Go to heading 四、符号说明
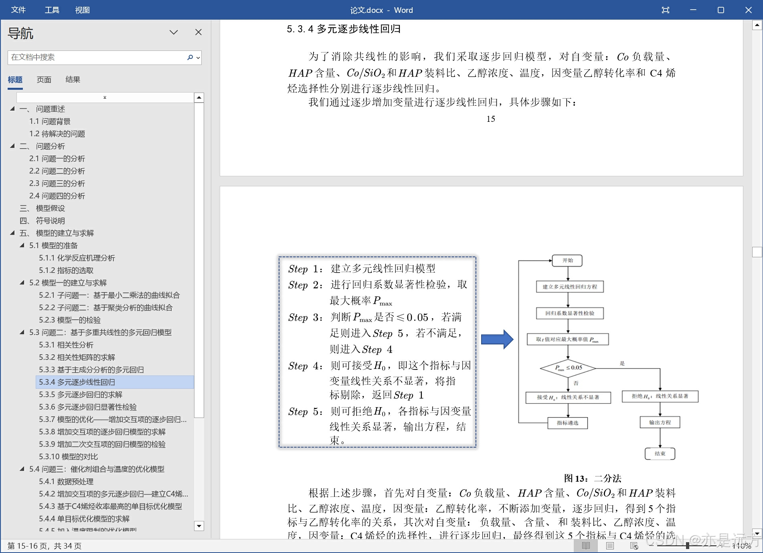This screenshot has width=763, height=553. (42, 220)
